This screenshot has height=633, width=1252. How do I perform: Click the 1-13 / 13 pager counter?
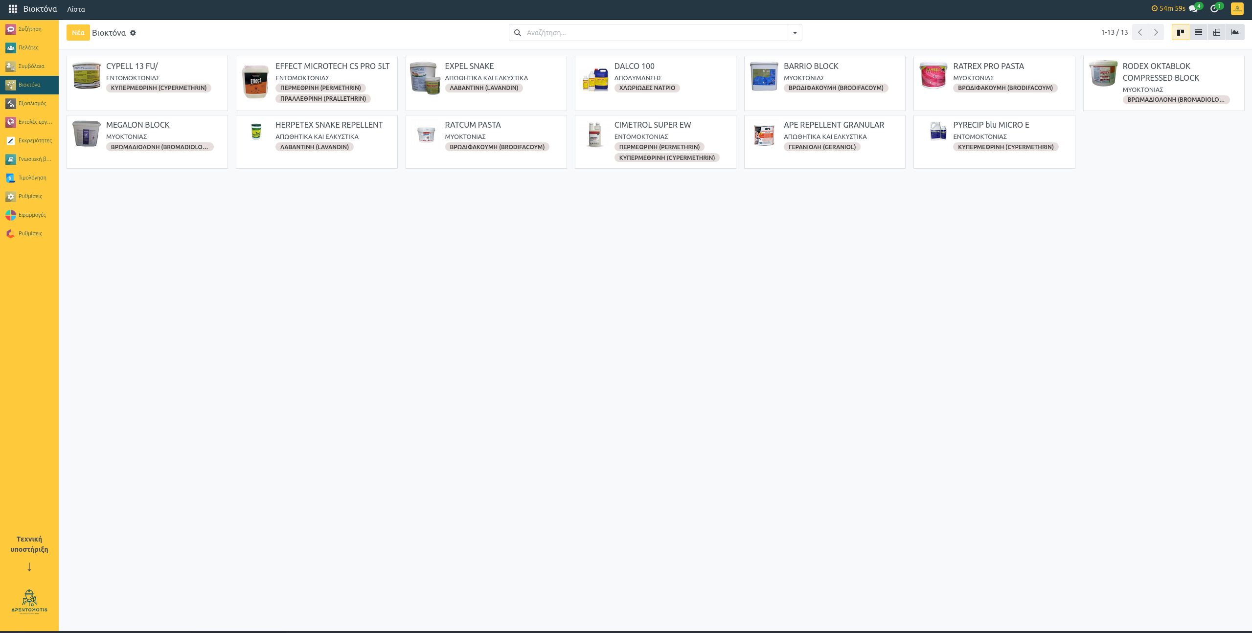1115,33
